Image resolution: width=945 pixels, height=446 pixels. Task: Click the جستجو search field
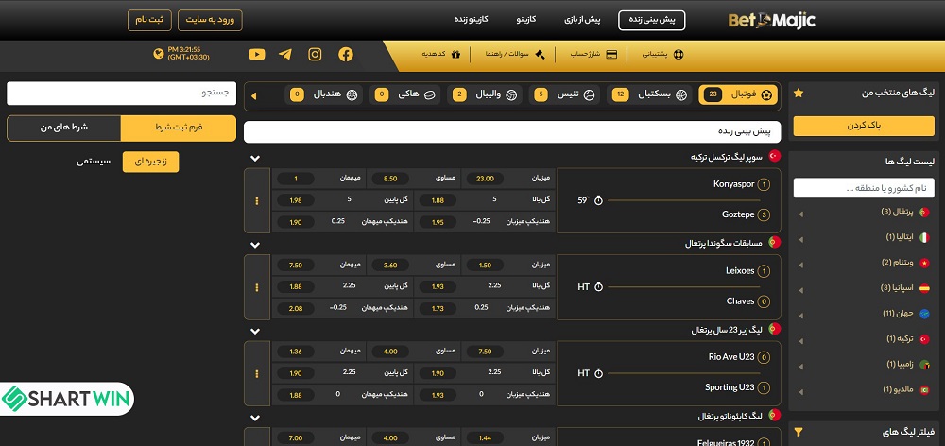(121, 93)
